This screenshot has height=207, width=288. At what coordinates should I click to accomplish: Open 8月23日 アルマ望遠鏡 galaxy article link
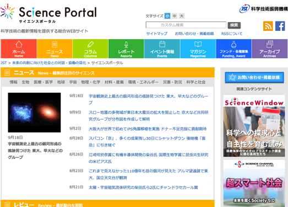tap(148, 174)
